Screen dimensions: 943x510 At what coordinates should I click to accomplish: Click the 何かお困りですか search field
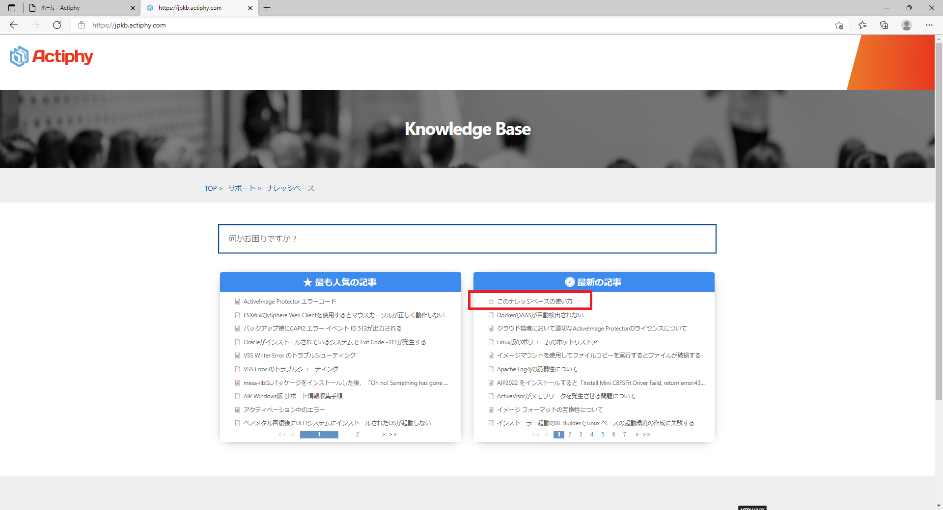(x=467, y=239)
